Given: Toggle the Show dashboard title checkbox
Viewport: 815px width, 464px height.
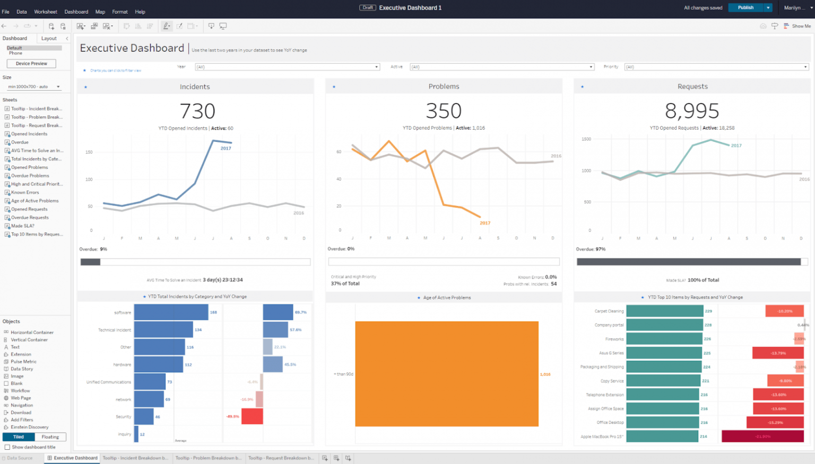Looking at the screenshot, I should [8, 447].
